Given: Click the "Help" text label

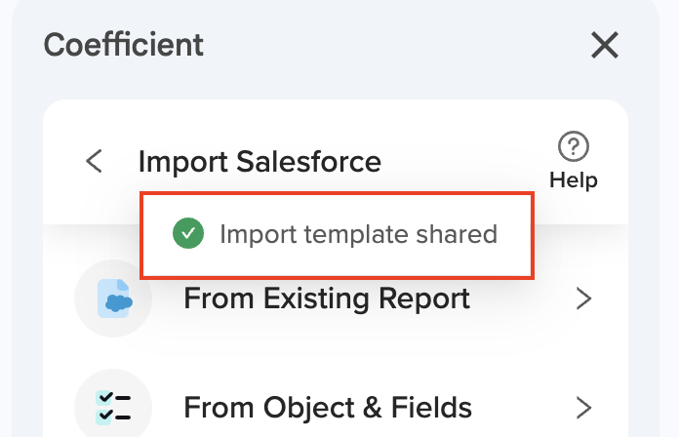Looking at the screenshot, I should pos(573,180).
